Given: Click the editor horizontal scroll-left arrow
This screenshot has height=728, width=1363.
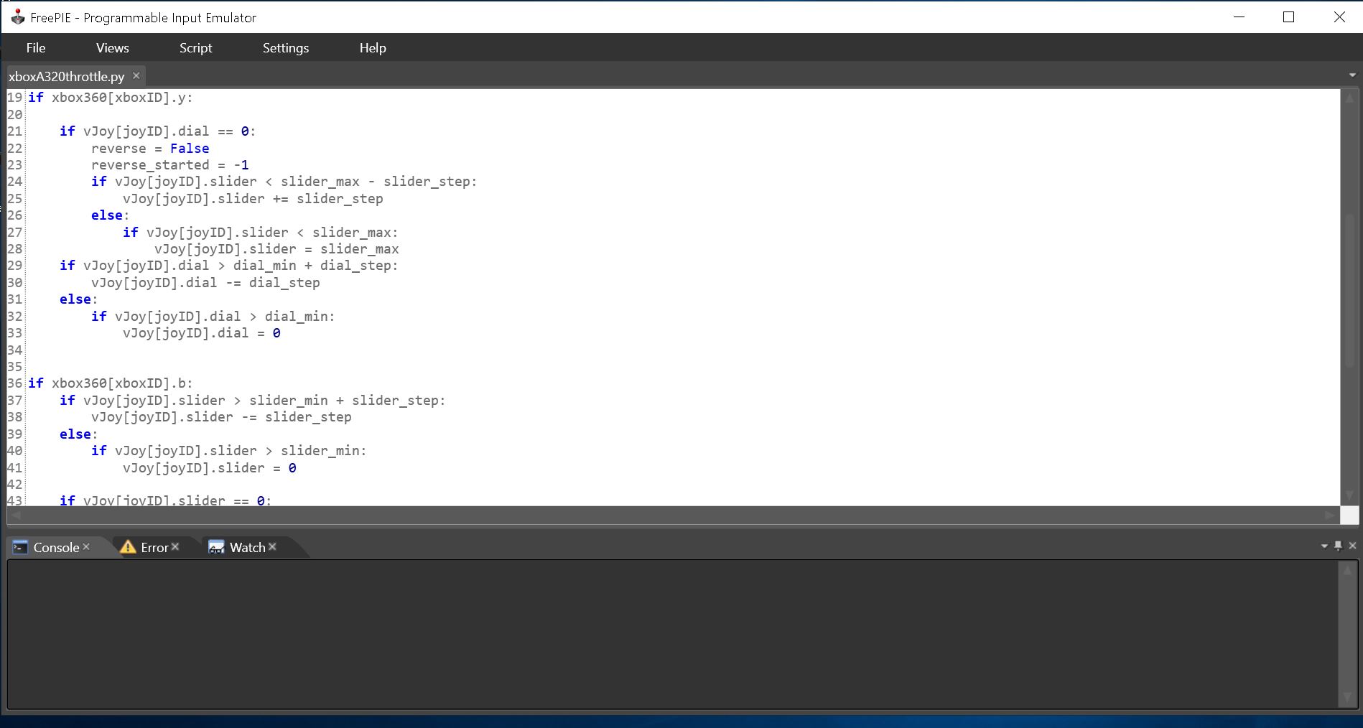Looking at the screenshot, I should (x=16, y=515).
